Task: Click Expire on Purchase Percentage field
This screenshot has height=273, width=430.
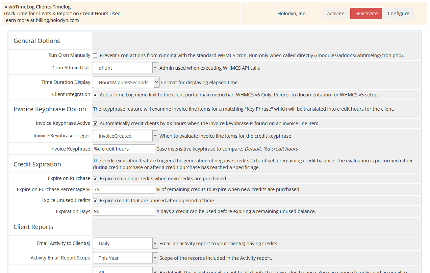Action: coord(124,189)
